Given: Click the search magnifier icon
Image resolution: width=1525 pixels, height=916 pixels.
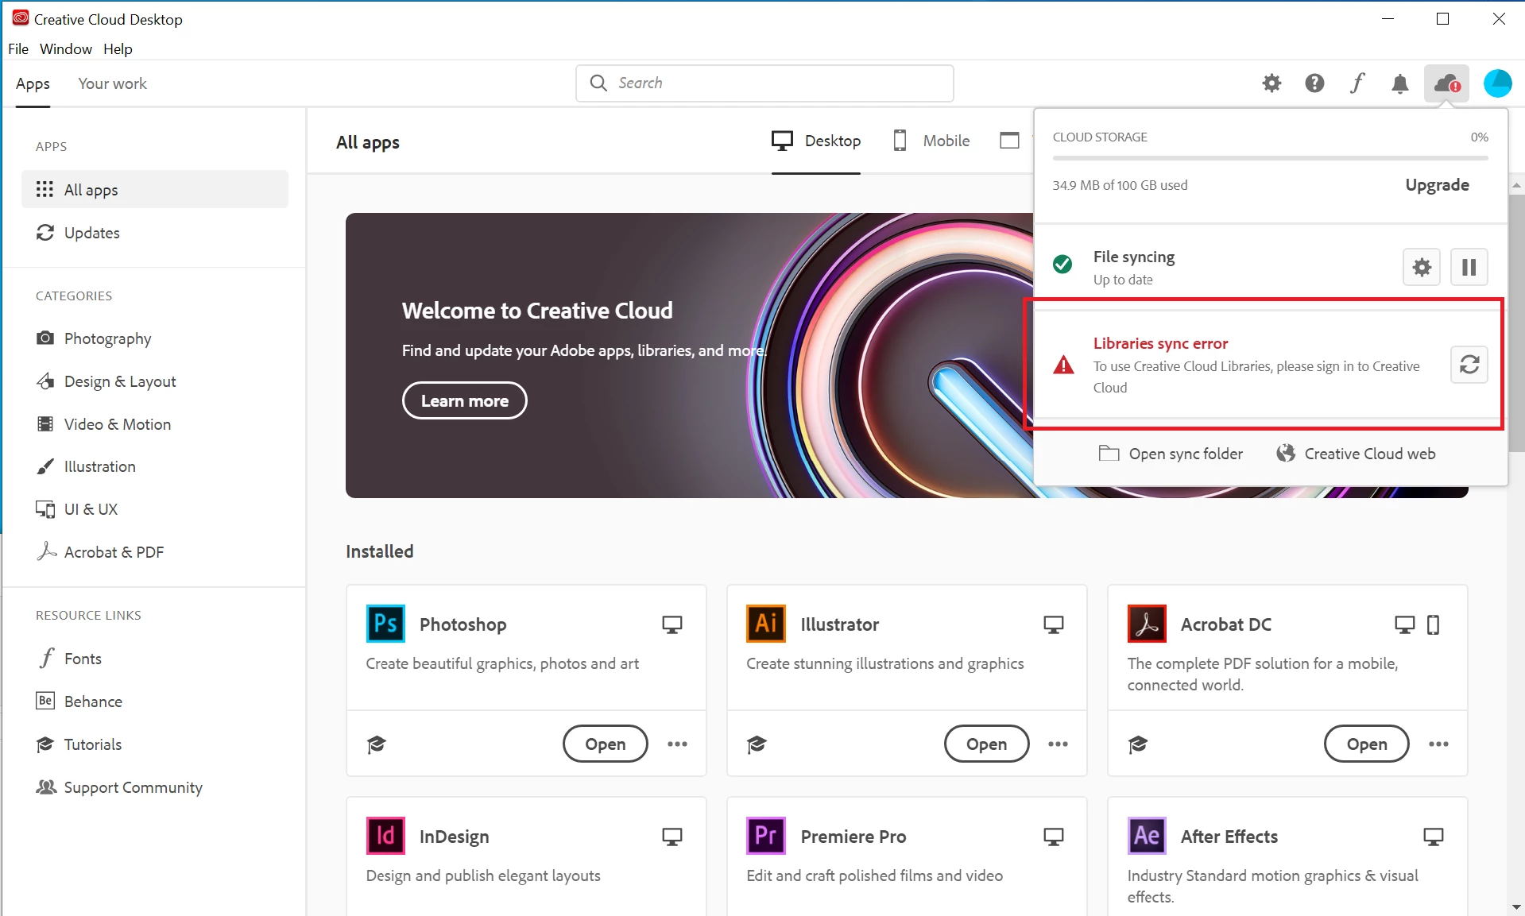Looking at the screenshot, I should pyautogui.click(x=598, y=83).
